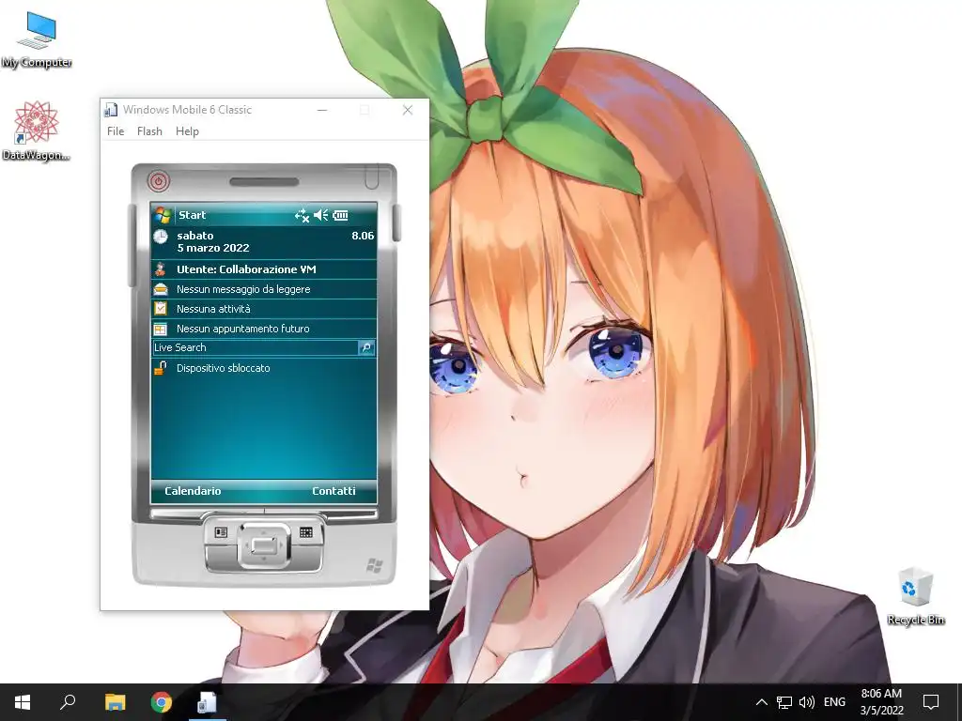
Task: Select the date text 5 marzo 2022
Action: click(x=213, y=248)
